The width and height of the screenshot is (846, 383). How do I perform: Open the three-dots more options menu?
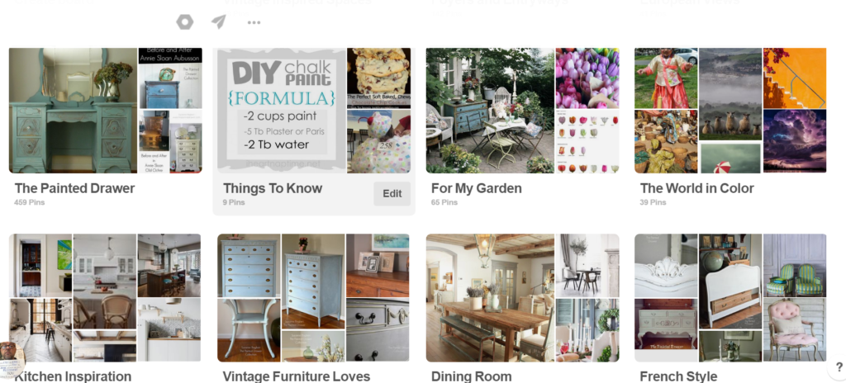click(254, 22)
